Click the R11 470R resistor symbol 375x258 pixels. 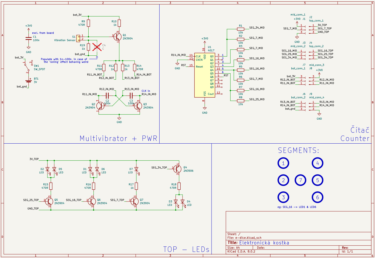click(x=104, y=68)
